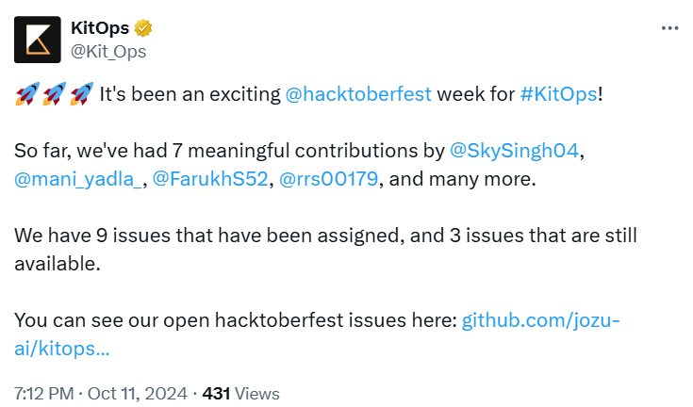Open the @Kit_Ops handle link
Screen dimensions: 693x407
point(108,51)
